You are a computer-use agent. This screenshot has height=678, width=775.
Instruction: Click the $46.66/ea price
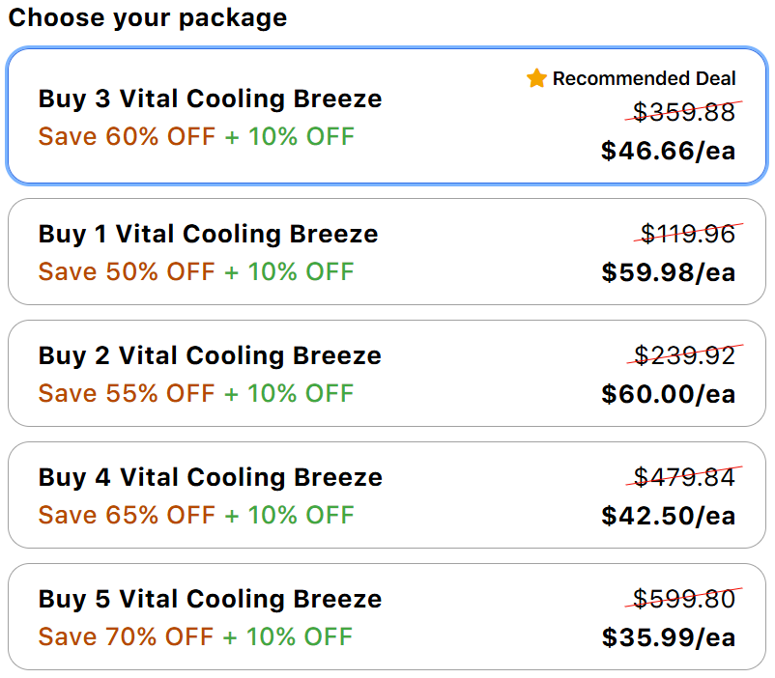pos(669,151)
